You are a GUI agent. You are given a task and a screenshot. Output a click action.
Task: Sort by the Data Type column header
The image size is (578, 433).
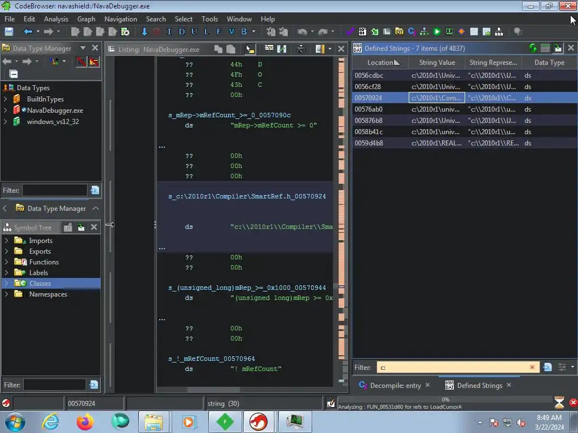pos(549,62)
